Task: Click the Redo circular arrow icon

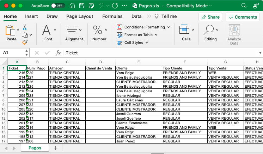Action: pyautogui.click(x=115, y=6)
